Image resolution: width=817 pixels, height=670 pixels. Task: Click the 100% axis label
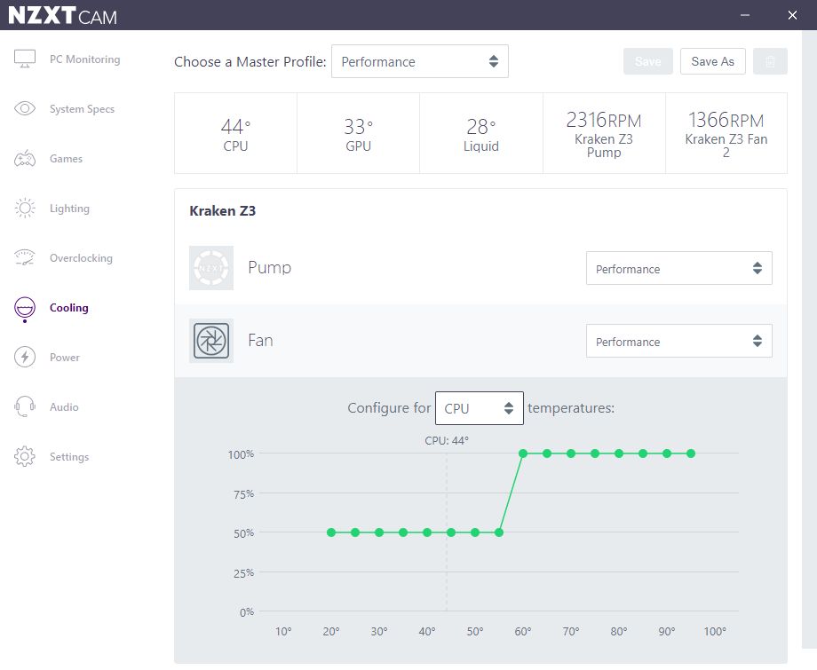pos(241,454)
